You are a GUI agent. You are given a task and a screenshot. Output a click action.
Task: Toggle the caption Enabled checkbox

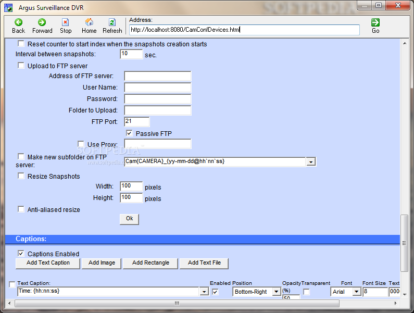(215, 292)
